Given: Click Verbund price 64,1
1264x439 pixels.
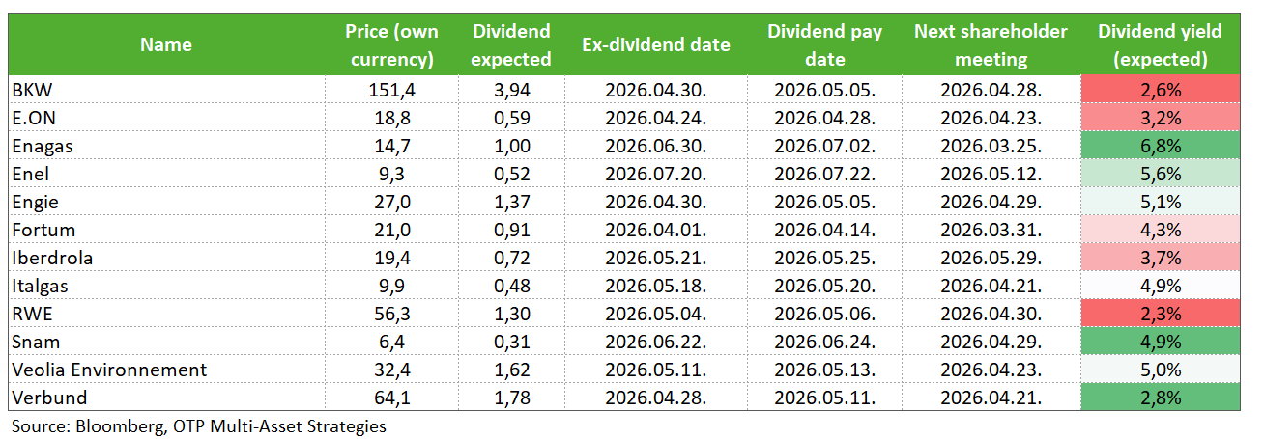Looking at the screenshot, I should [x=391, y=398].
